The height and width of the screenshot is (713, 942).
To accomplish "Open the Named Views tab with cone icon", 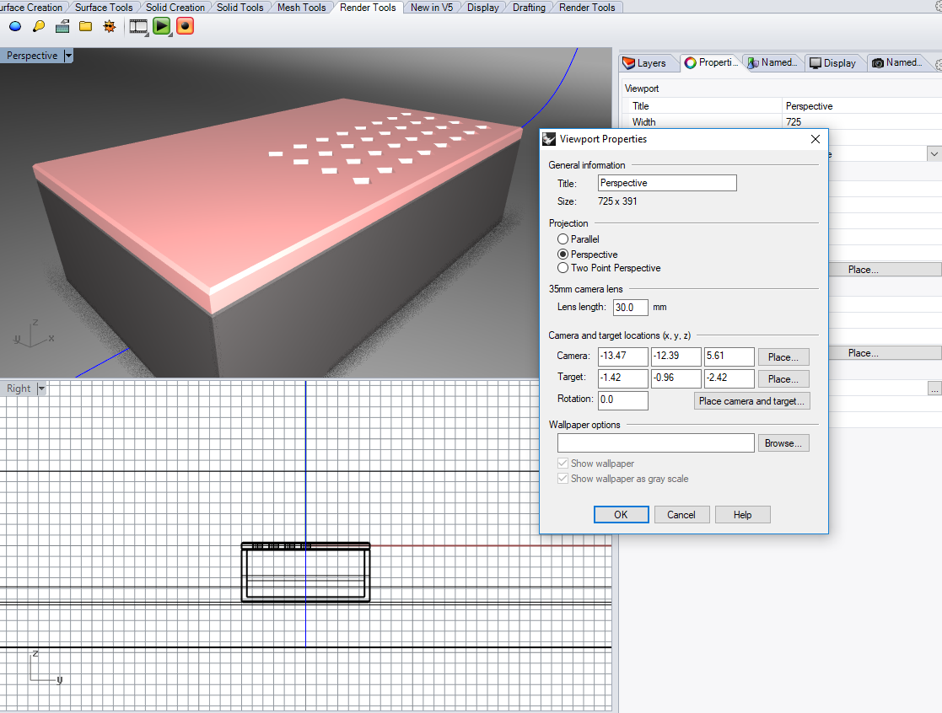I will pos(772,62).
